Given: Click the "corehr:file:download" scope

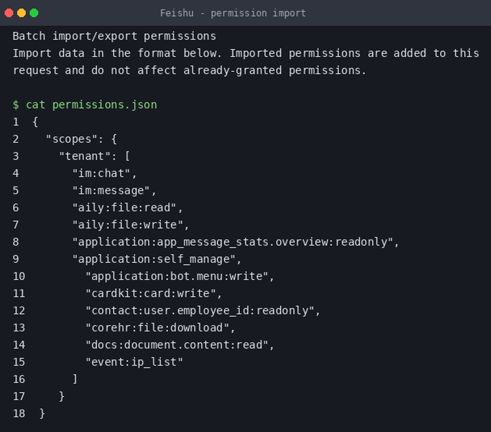Looking at the screenshot, I should point(157,328).
